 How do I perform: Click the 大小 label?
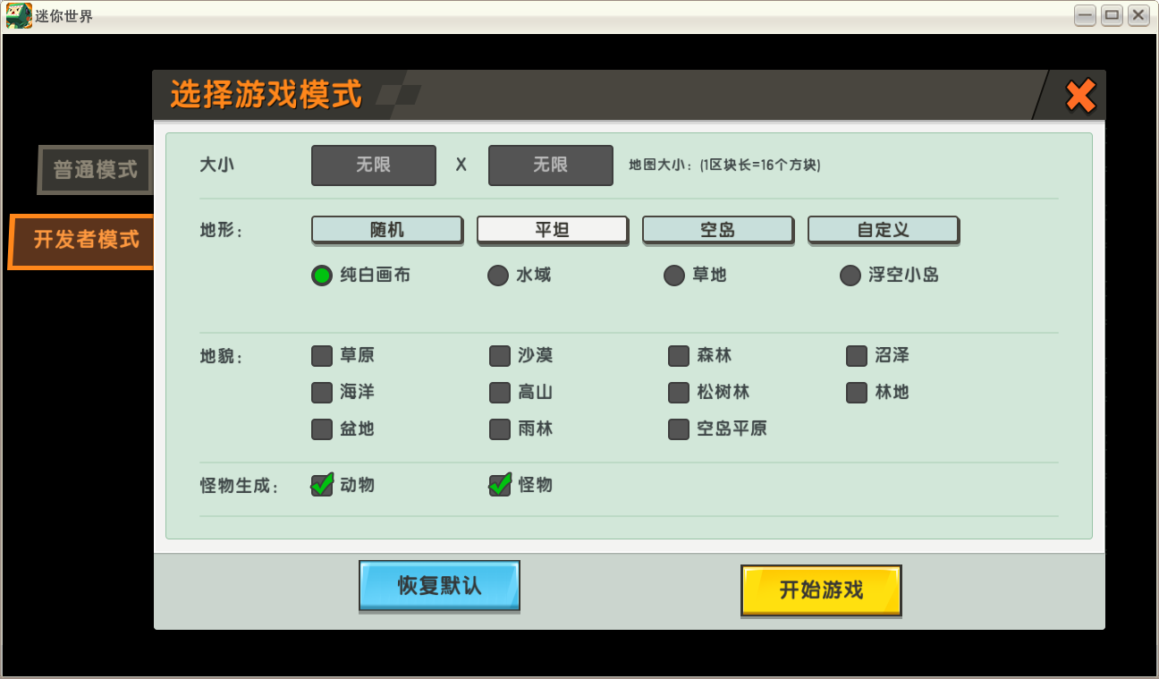[x=216, y=166]
